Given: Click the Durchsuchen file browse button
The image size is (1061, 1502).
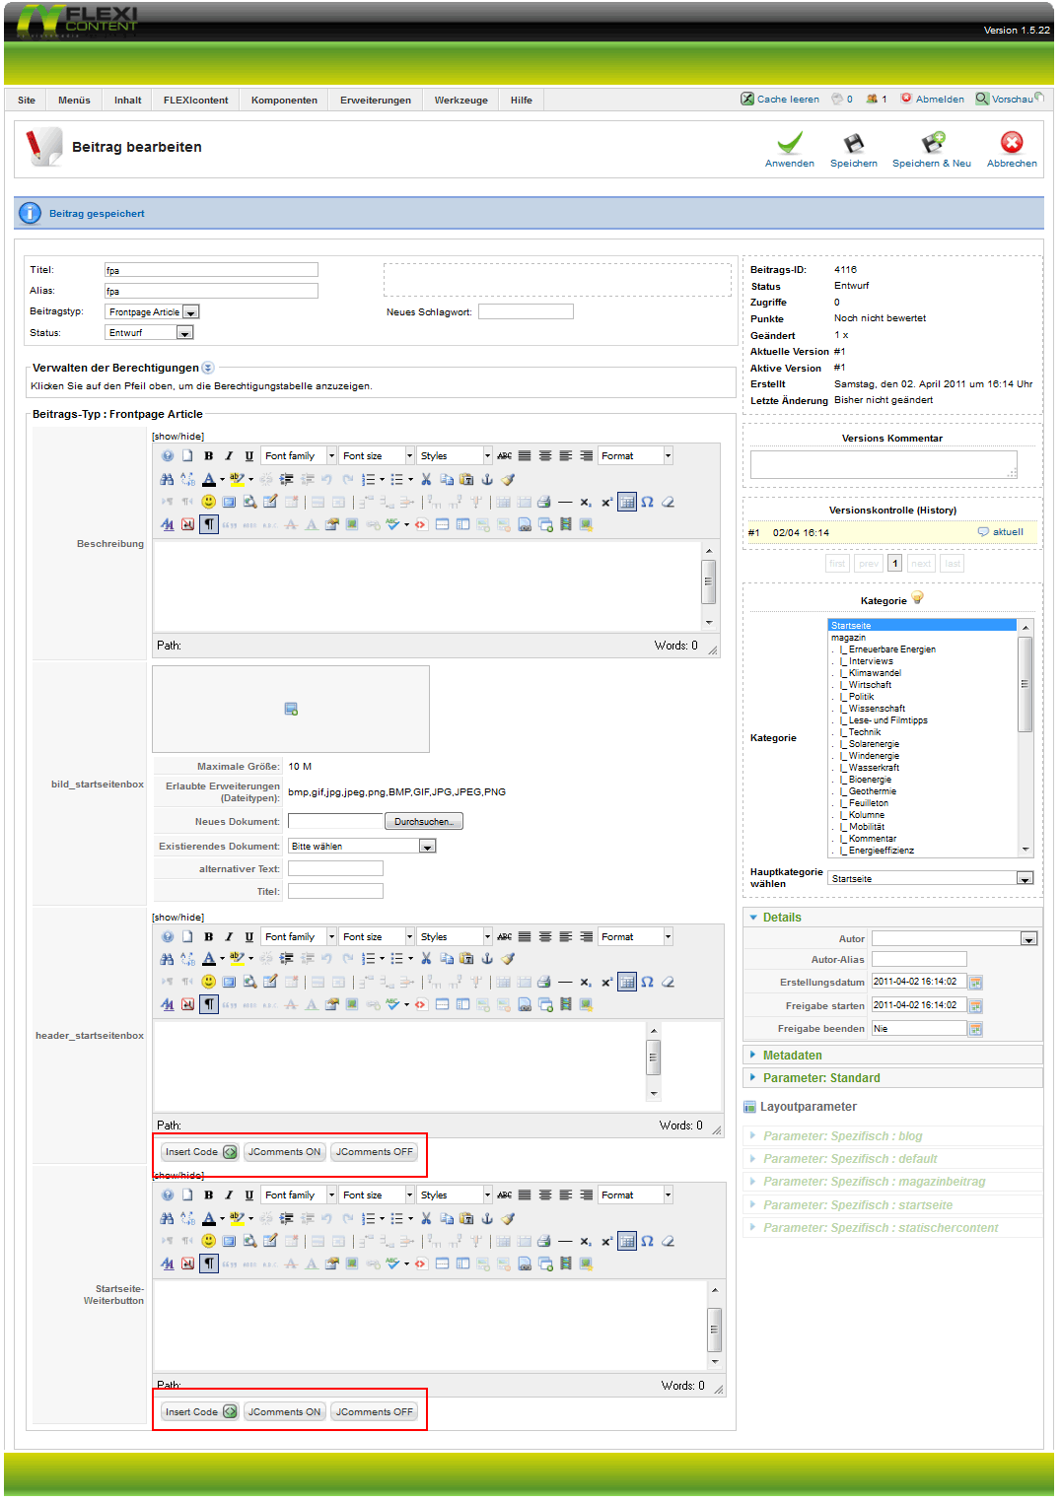Looking at the screenshot, I should pyautogui.click(x=423, y=822).
